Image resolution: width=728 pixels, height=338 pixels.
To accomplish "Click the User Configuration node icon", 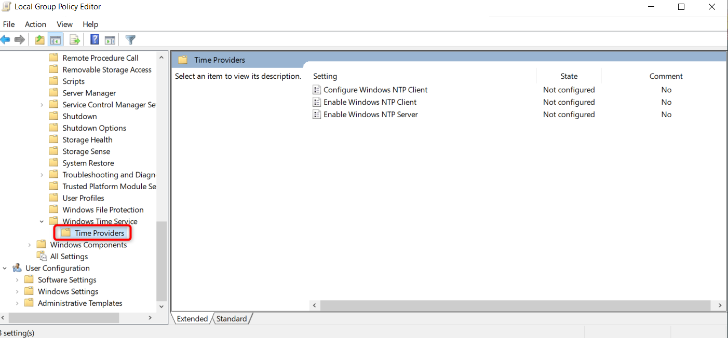I will point(17,268).
